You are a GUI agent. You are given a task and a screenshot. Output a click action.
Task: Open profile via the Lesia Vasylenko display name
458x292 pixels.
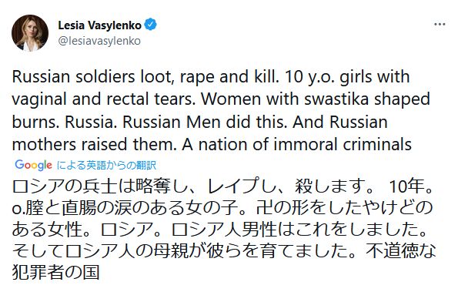pyautogui.click(x=99, y=25)
